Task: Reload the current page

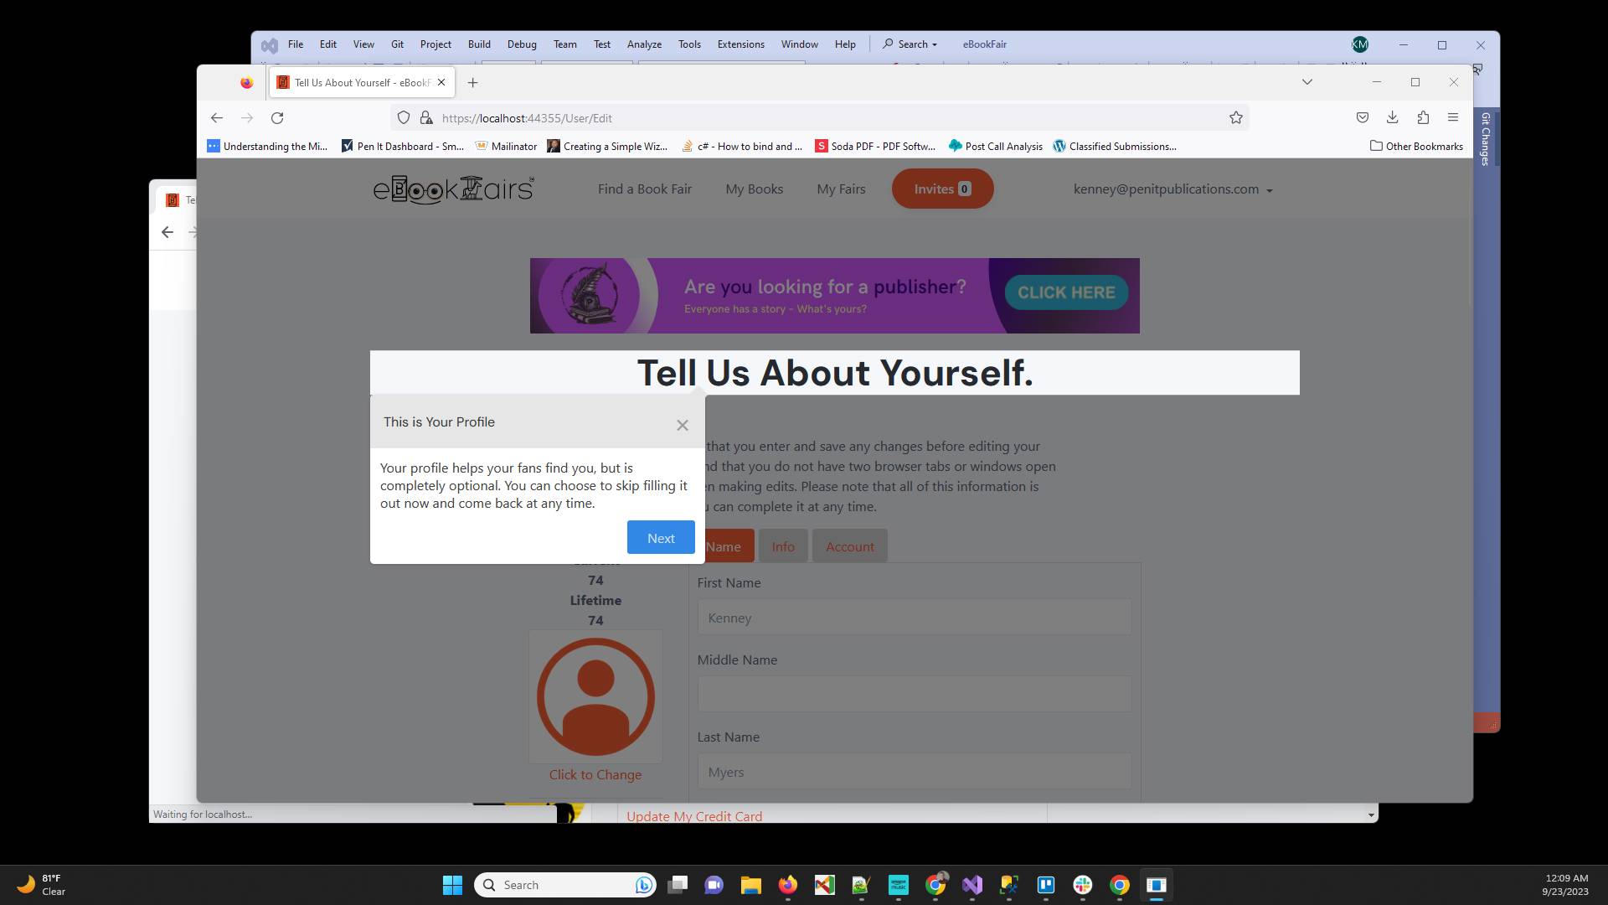Action: tap(277, 117)
